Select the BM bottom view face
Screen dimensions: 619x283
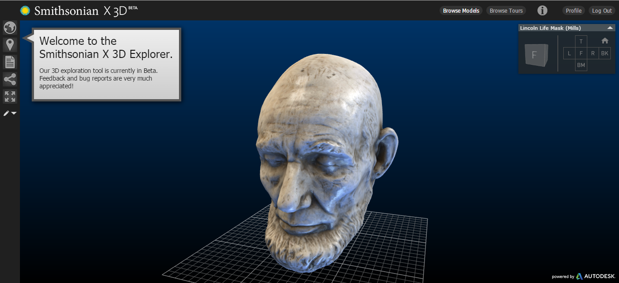pyautogui.click(x=581, y=65)
